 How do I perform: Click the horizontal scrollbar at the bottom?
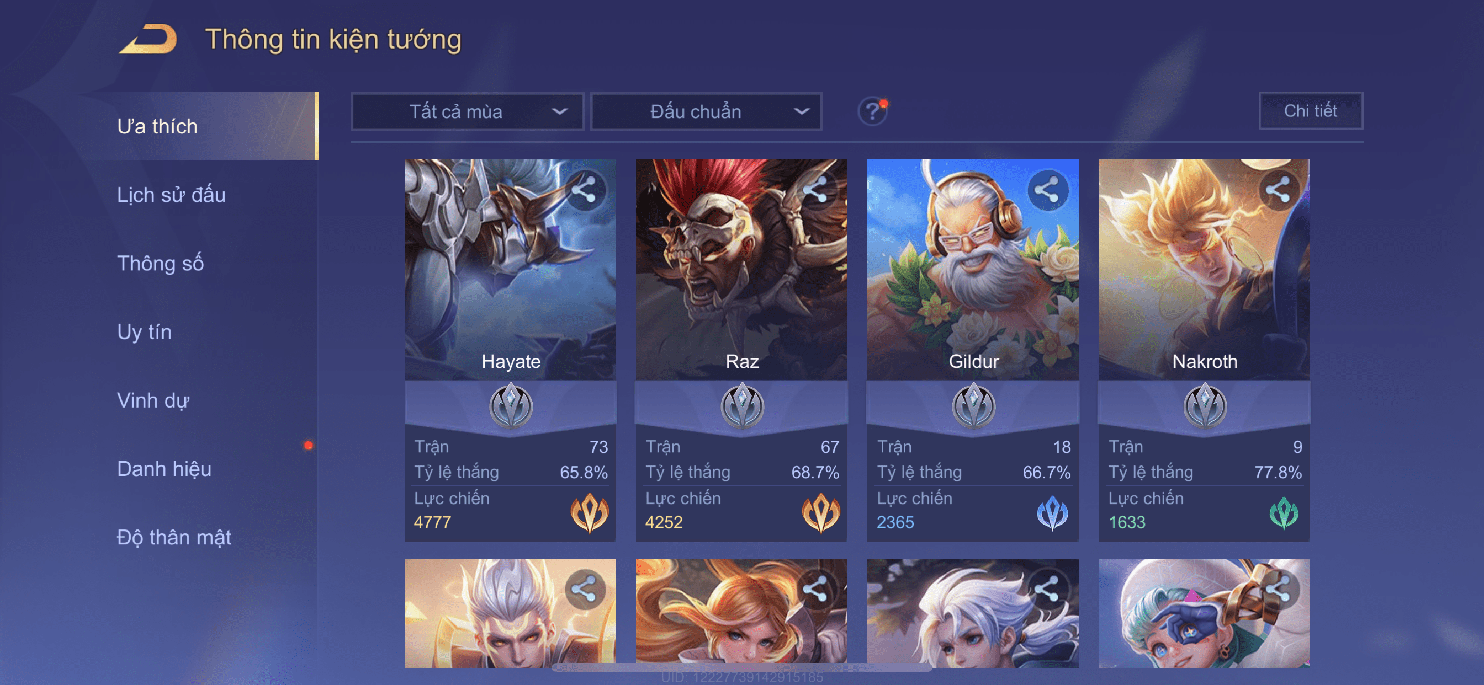coord(741,668)
